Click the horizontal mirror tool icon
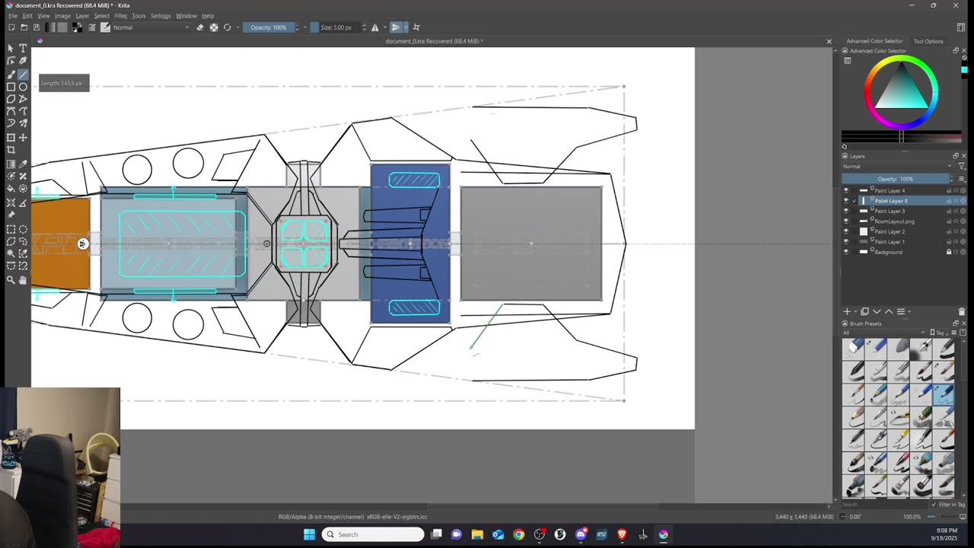 pos(374,27)
